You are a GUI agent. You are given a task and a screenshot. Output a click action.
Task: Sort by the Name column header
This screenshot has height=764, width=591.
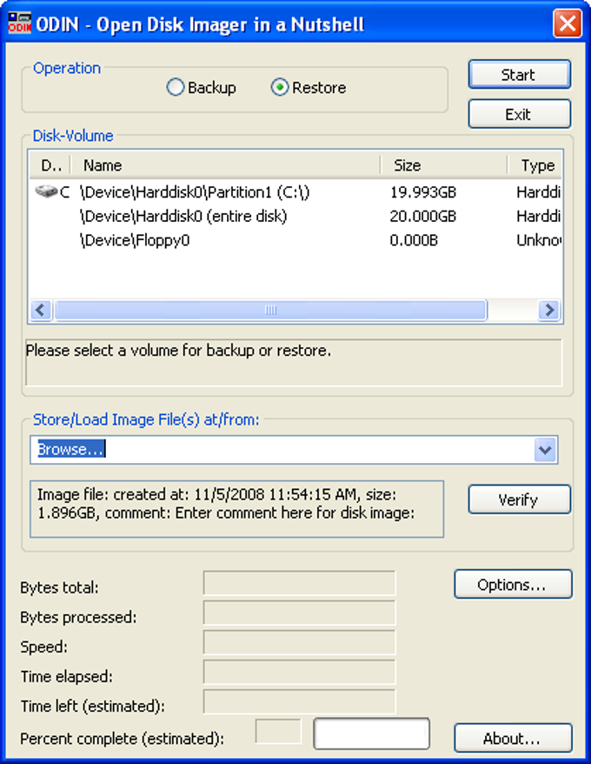pos(225,165)
